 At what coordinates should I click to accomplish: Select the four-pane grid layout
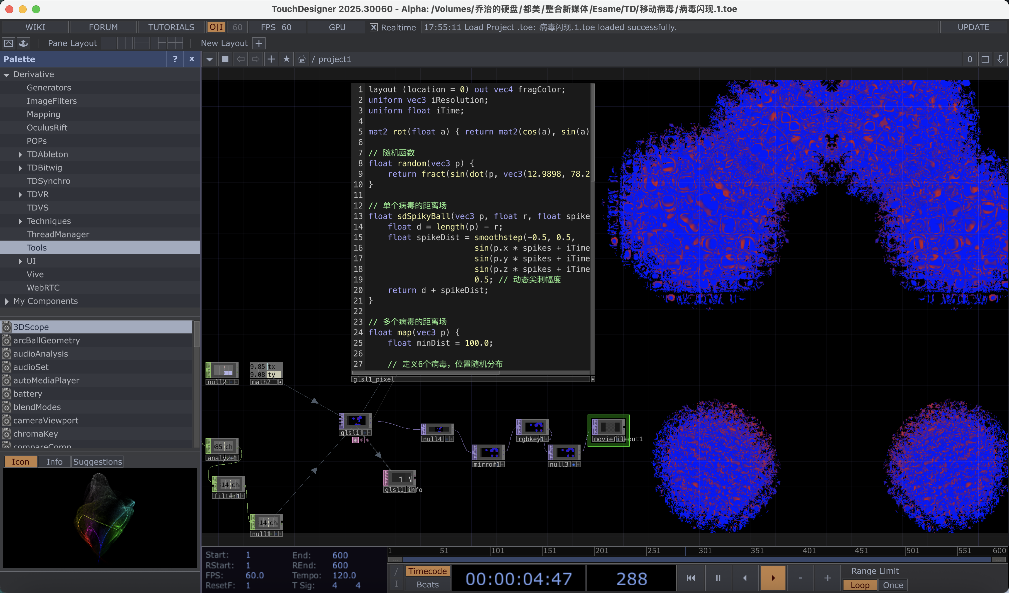click(x=175, y=43)
